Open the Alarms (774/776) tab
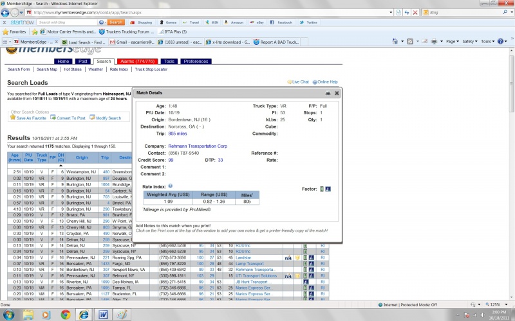The height and width of the screenshot is (321, 515). click(x=137, y=61)
